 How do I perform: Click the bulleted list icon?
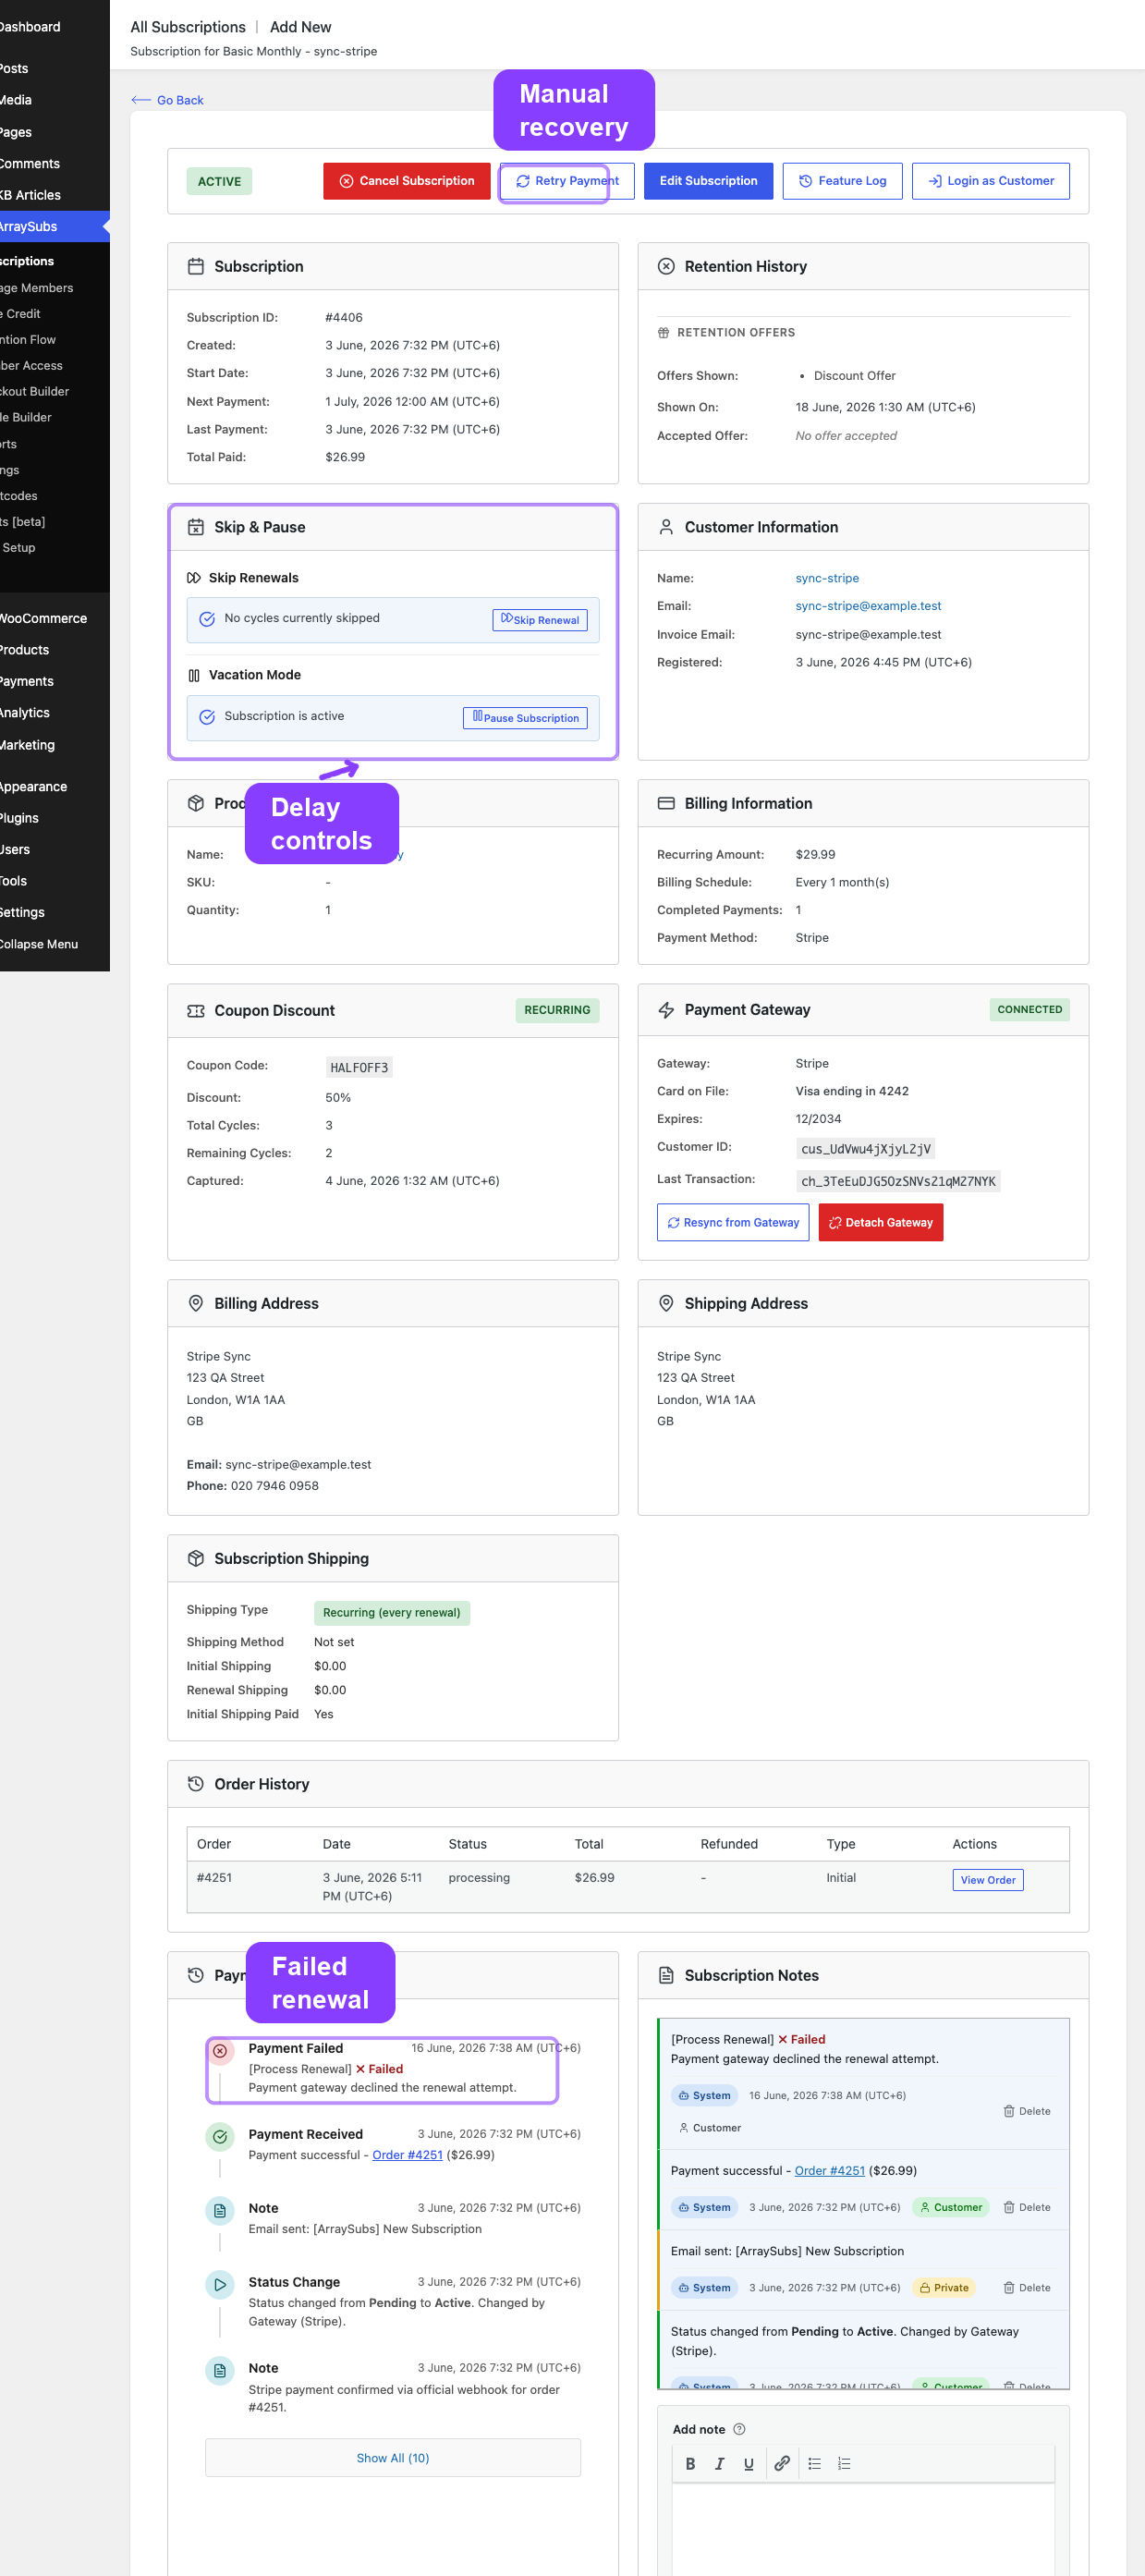tap(815, 2463)
